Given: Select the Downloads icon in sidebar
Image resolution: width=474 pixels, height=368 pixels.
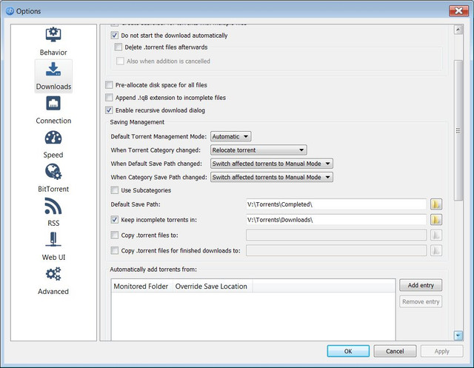Looking at the screenshot, I should point(53,69).
